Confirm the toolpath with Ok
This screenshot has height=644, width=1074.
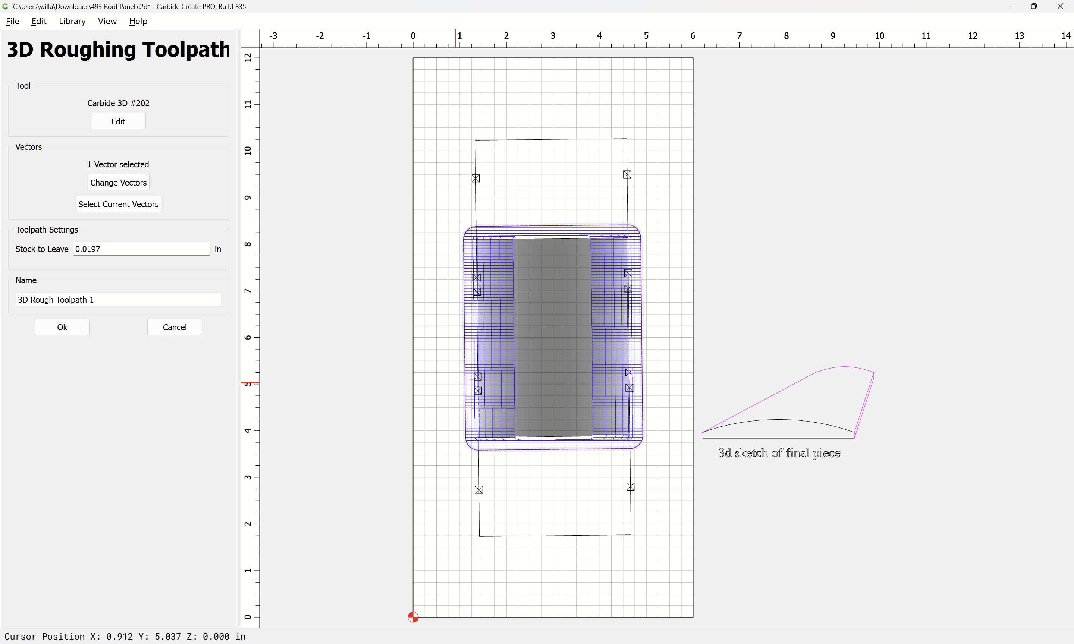[x=62, y=327]
